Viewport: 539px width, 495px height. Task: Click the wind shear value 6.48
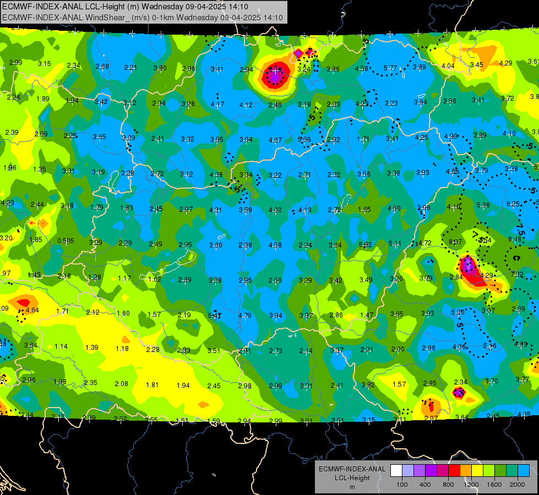(515, 239)
